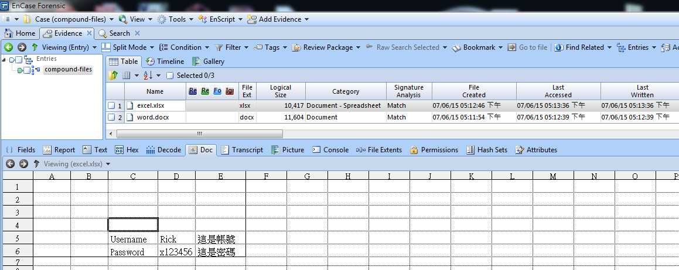
Task: Switch to the Home tab
Action: [x=20, y=33]
